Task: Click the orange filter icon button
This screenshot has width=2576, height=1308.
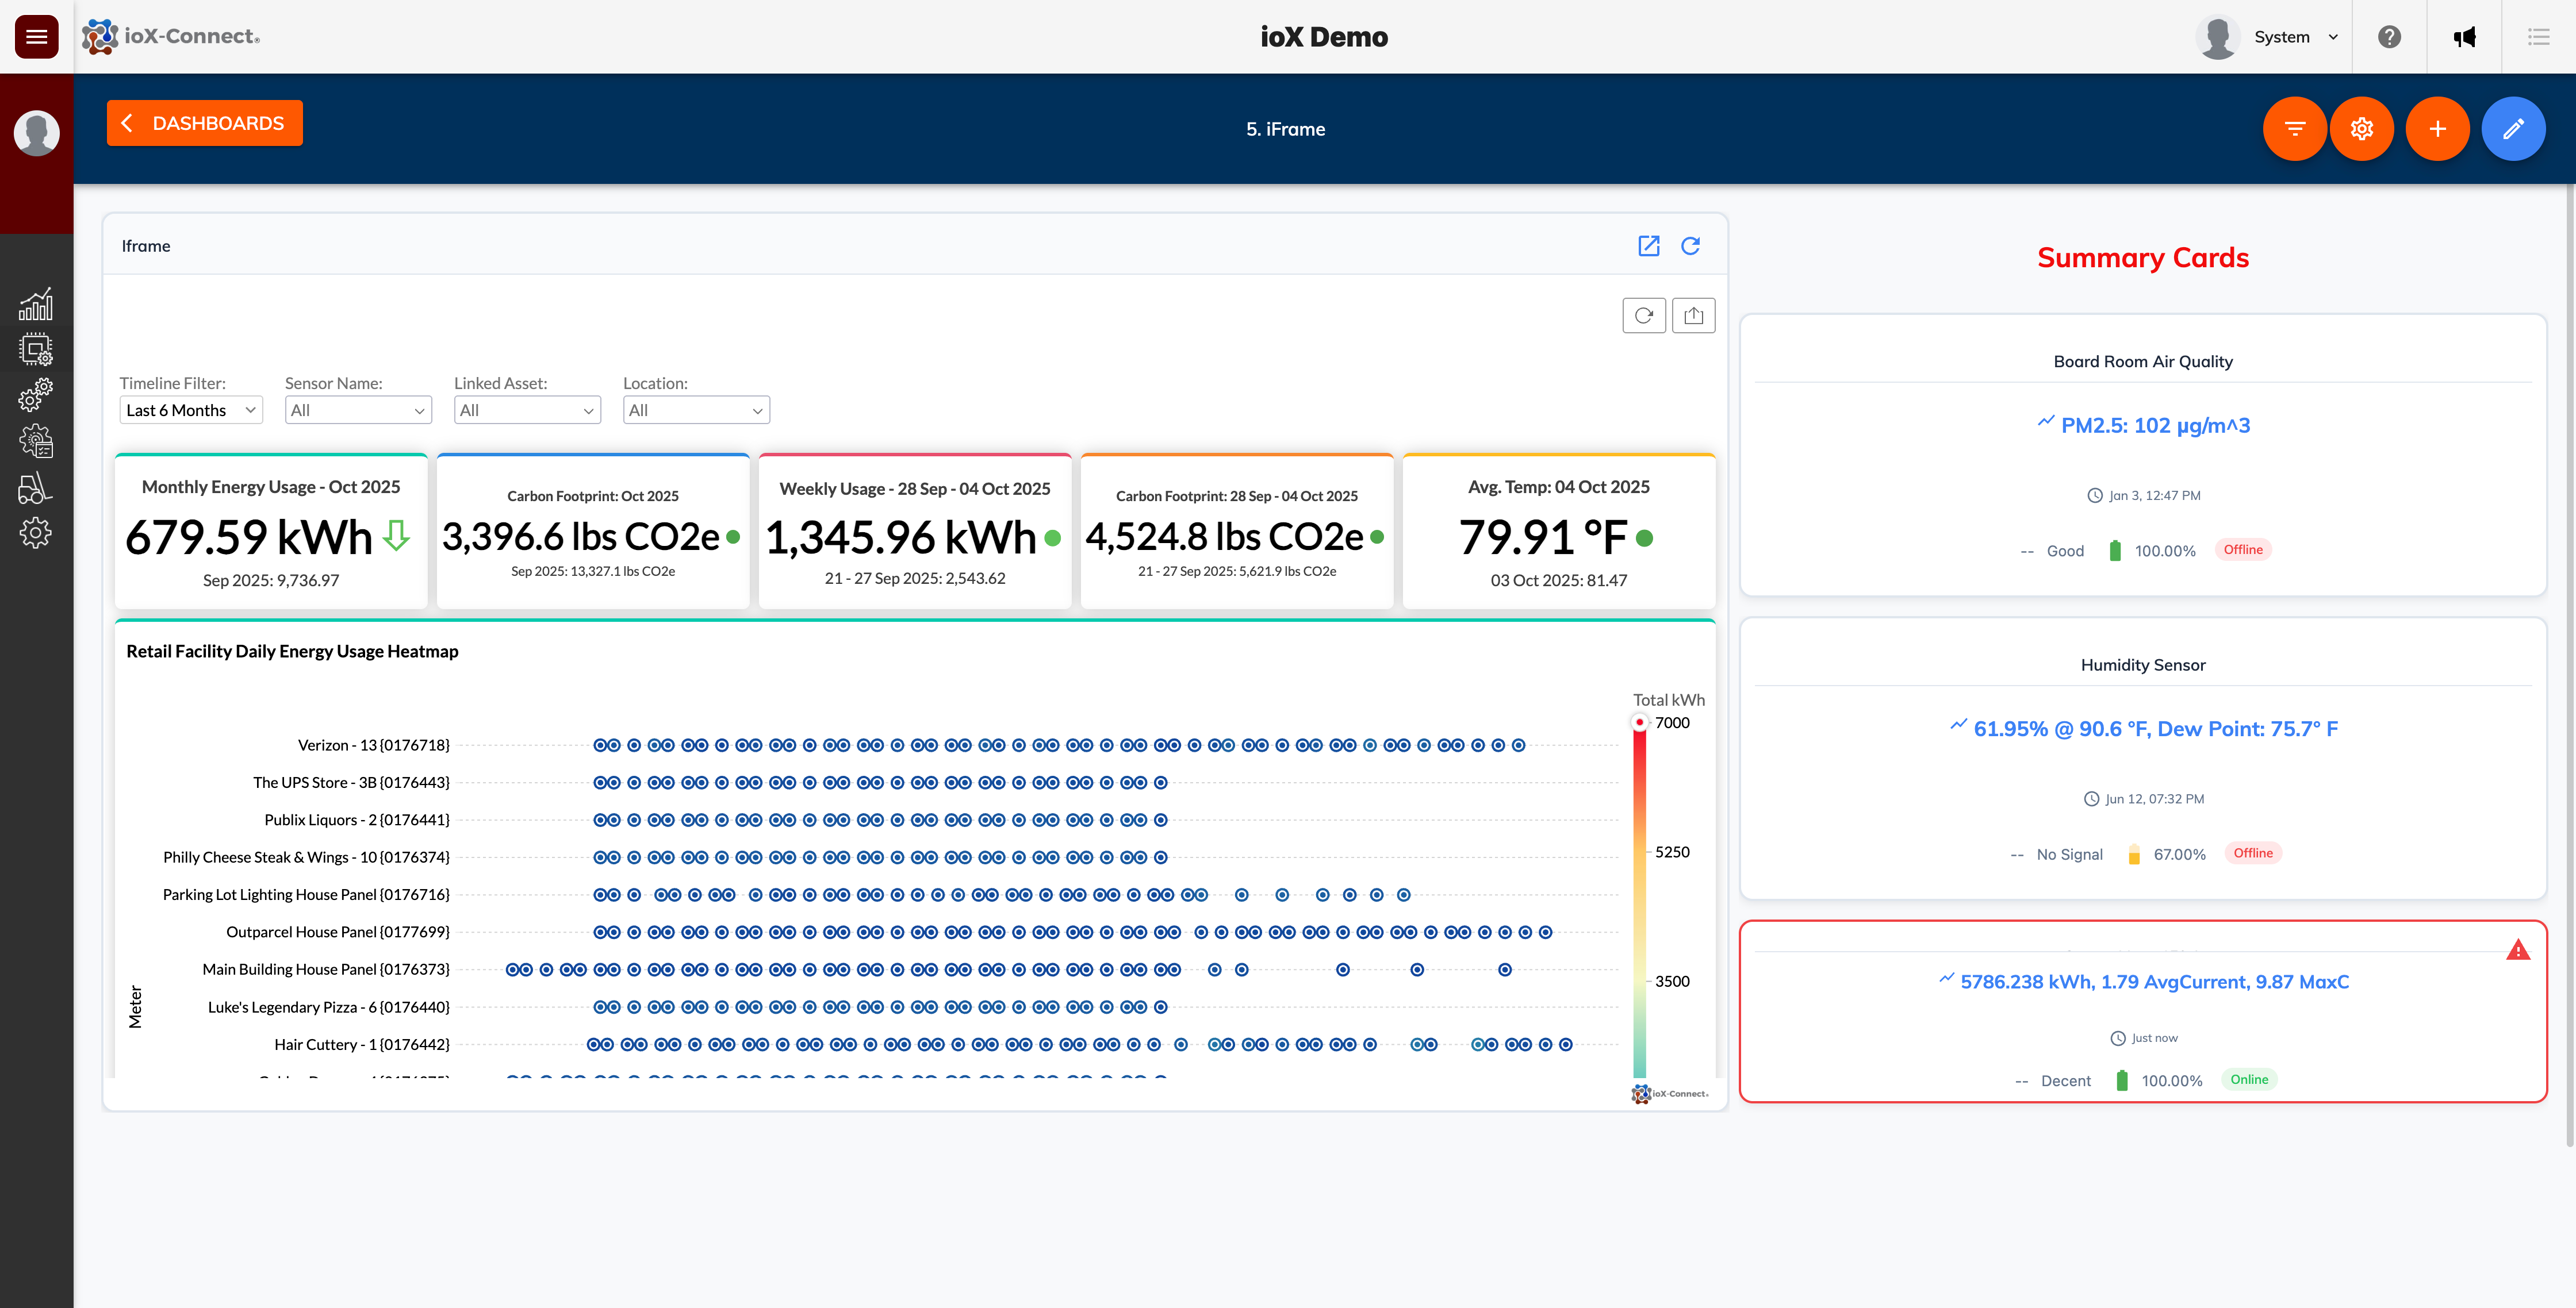Action: pos(2294,129)
